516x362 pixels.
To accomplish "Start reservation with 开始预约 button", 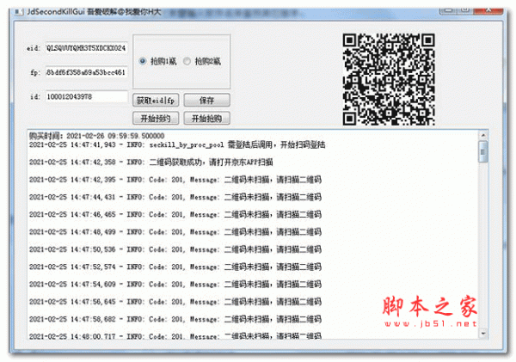I will 156,118.
